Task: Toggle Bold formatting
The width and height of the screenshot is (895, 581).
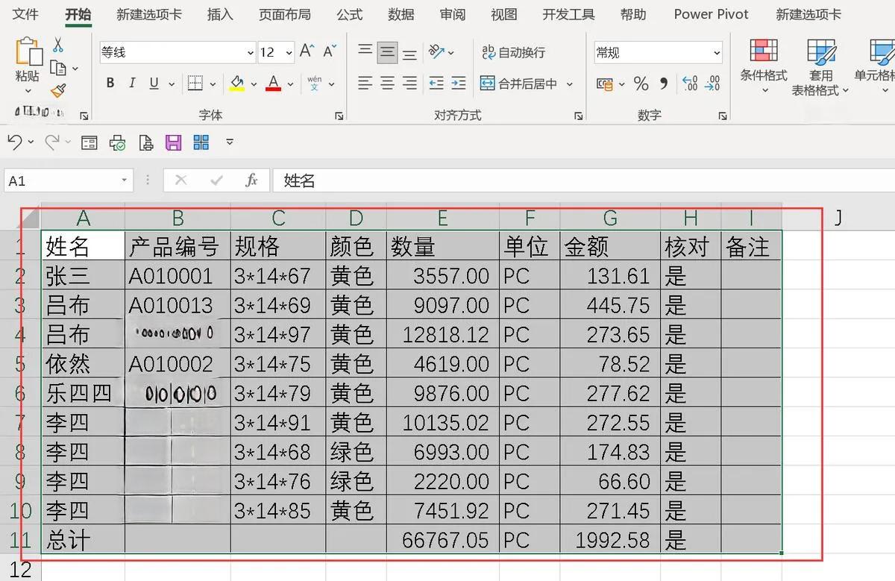Action: click(110, 83)
